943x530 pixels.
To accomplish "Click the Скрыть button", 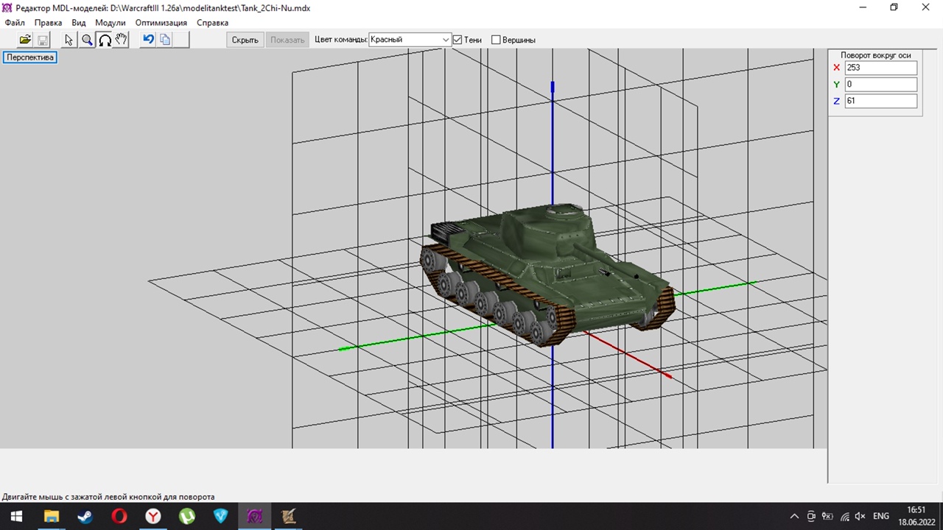I will point(245,40).
